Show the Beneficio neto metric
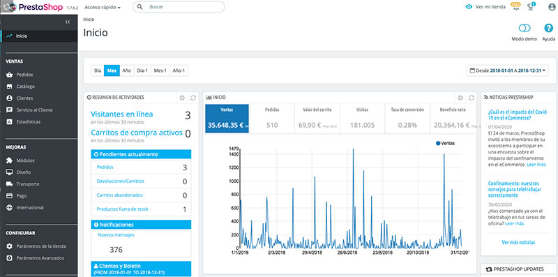The width and height of the screenshot is (558, 277). pos(453,119)
